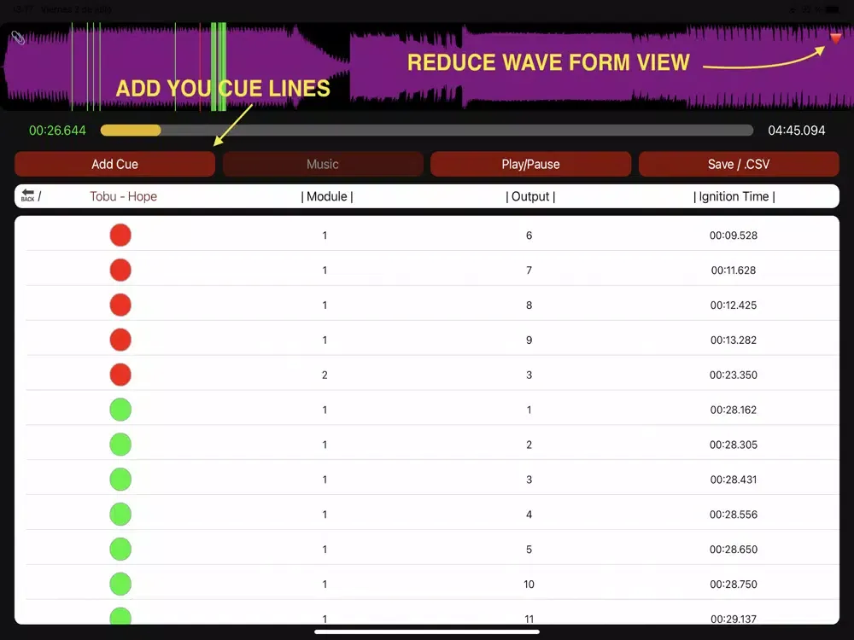The image size is (854, 640).
Task: Select ignition time 00:11.628
Action: click(x=733, y=271)
